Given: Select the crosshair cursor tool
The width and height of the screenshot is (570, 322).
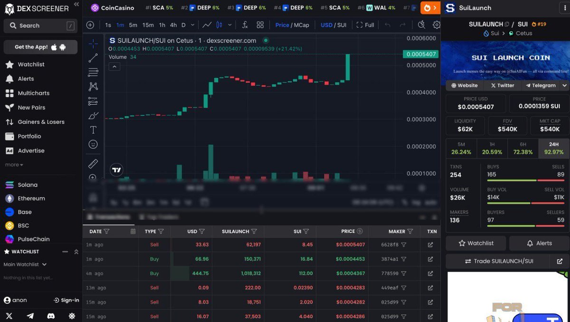Looking at the screenshot, I should (93, 44).
